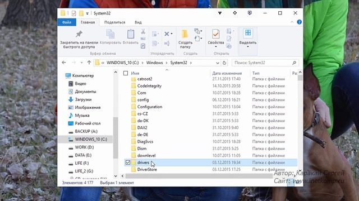Click the Создать папку new folder icon

pyautogui.click(x=185, y=34)
